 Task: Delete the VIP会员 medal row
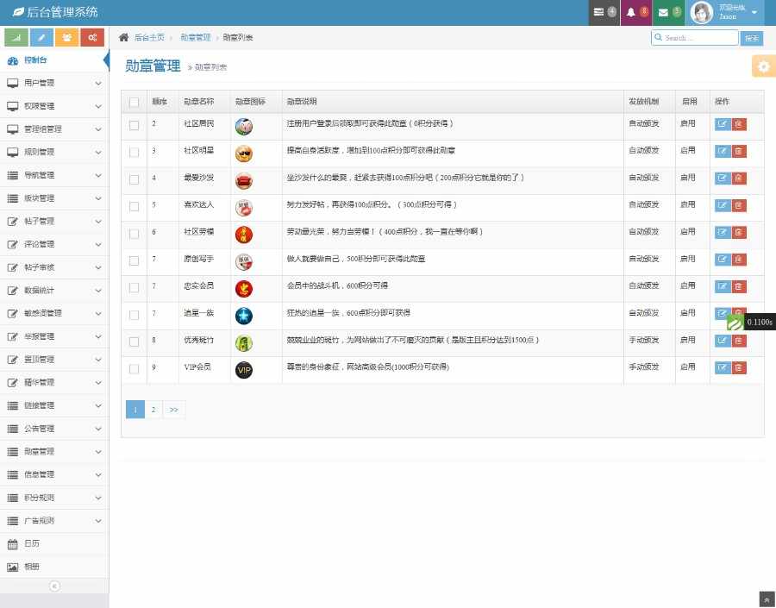point(739,367)
